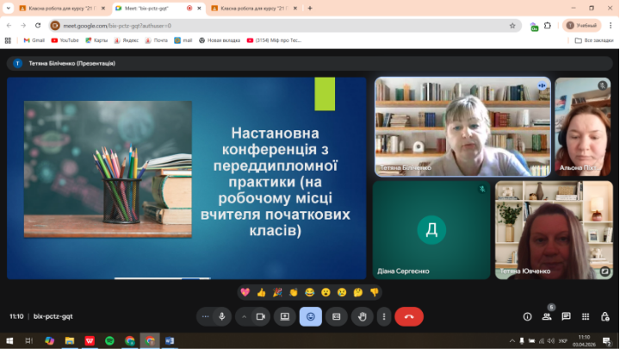The image size is (620, 349).
Task: Open the Windows Start menu
Action: click(9, 340)
